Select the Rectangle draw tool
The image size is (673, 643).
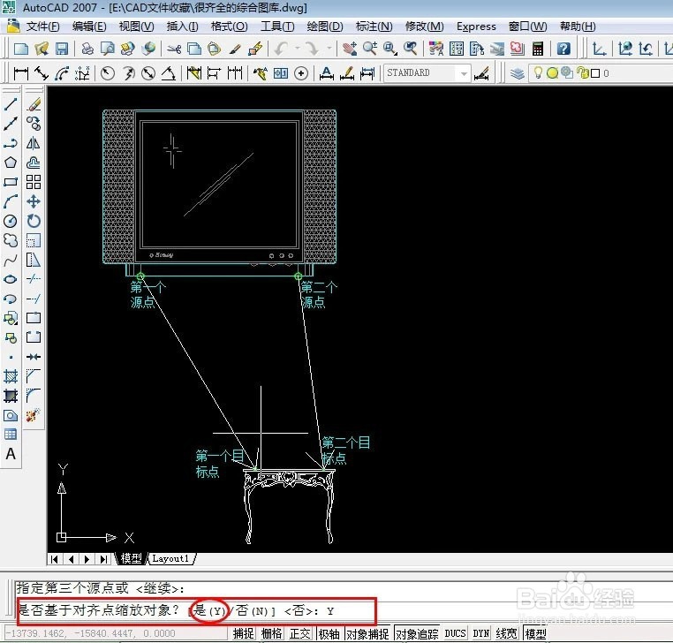(x=11, y=182)
